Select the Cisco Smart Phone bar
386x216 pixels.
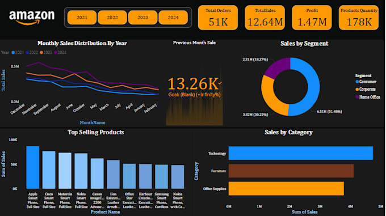point(49,170)
